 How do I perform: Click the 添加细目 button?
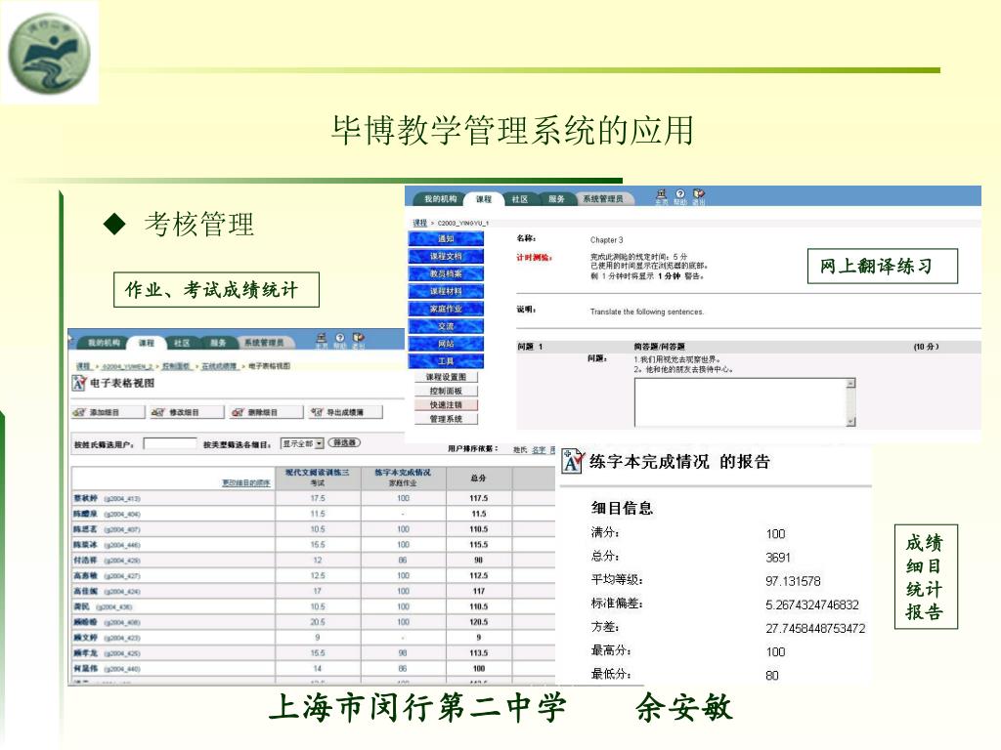109,412
